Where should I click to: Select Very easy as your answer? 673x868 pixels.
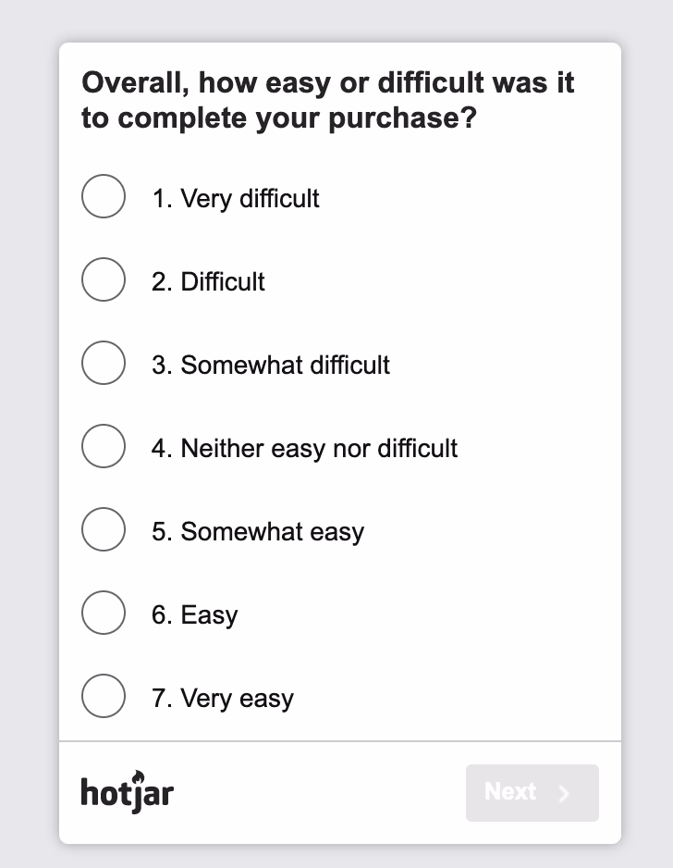tap(103, 696)
